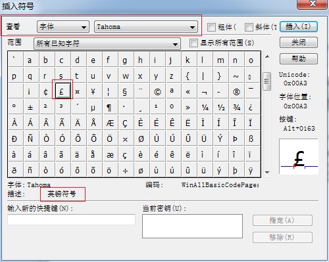
Task: Pick the registered ® symbol cell
Action: coord(236,91)
